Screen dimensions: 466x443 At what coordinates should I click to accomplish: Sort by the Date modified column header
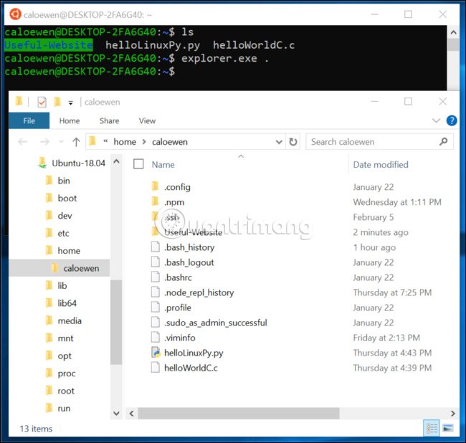tap(381, 165)
